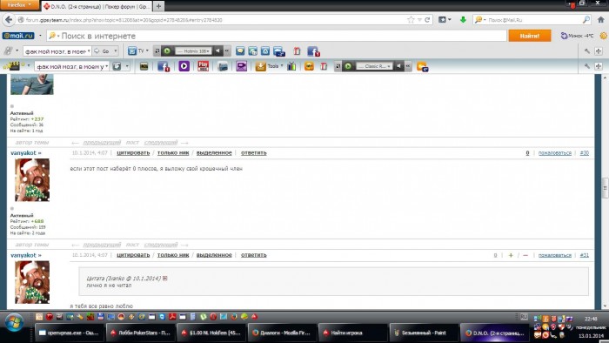
Task: Click the yellow chat bubble toolbar icon
Action: [240, 50]
